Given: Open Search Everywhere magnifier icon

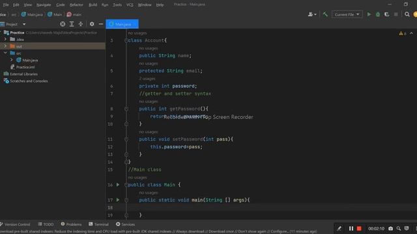Looking at the screenshot, I should [x=407, y=14].
